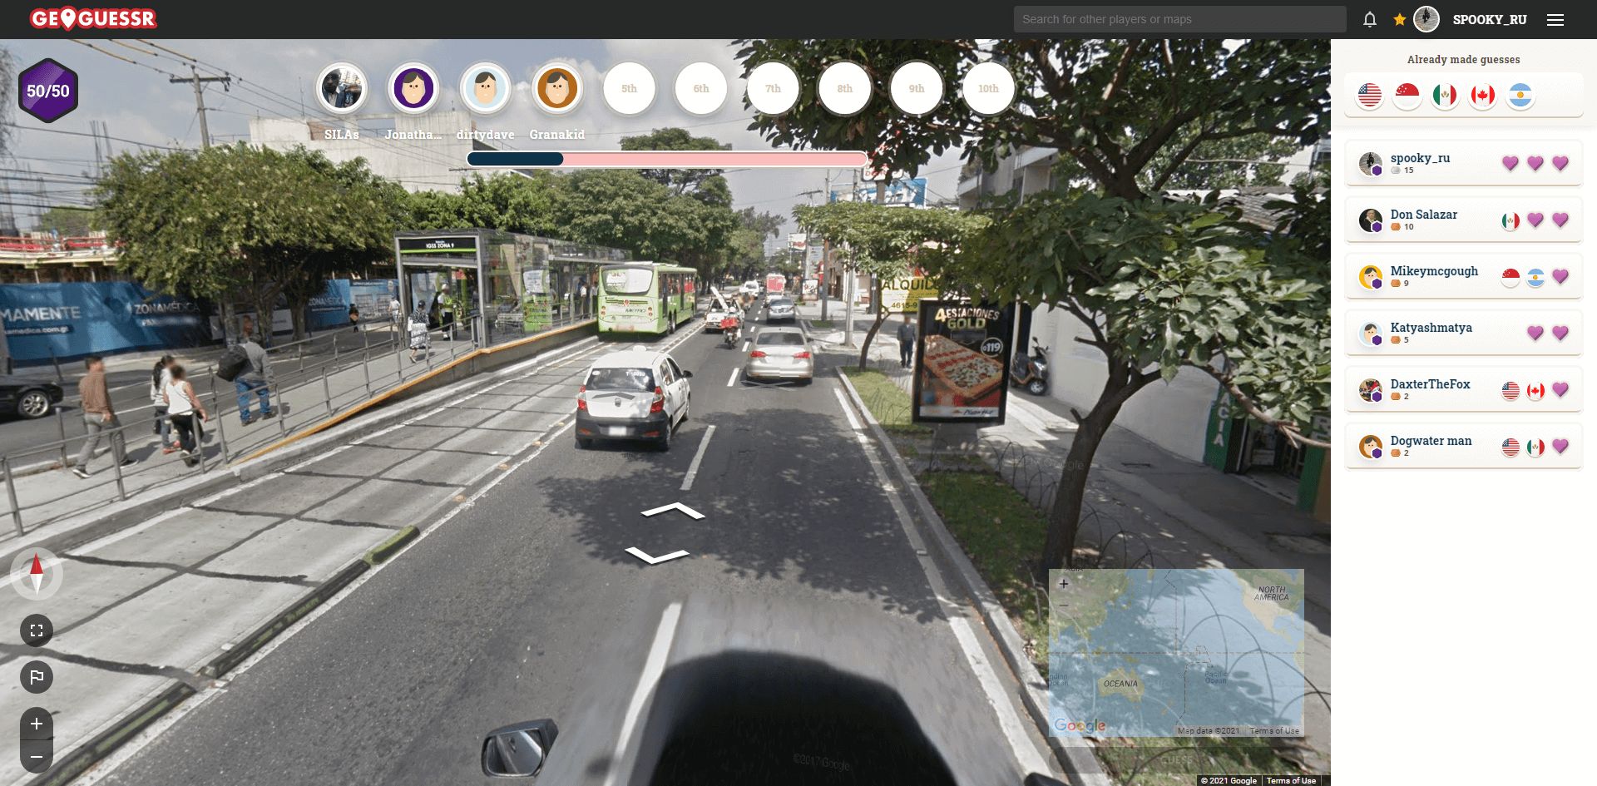The image size is (1597, 786).
Task: Open the notifications bell
Action: (1369, 19)
